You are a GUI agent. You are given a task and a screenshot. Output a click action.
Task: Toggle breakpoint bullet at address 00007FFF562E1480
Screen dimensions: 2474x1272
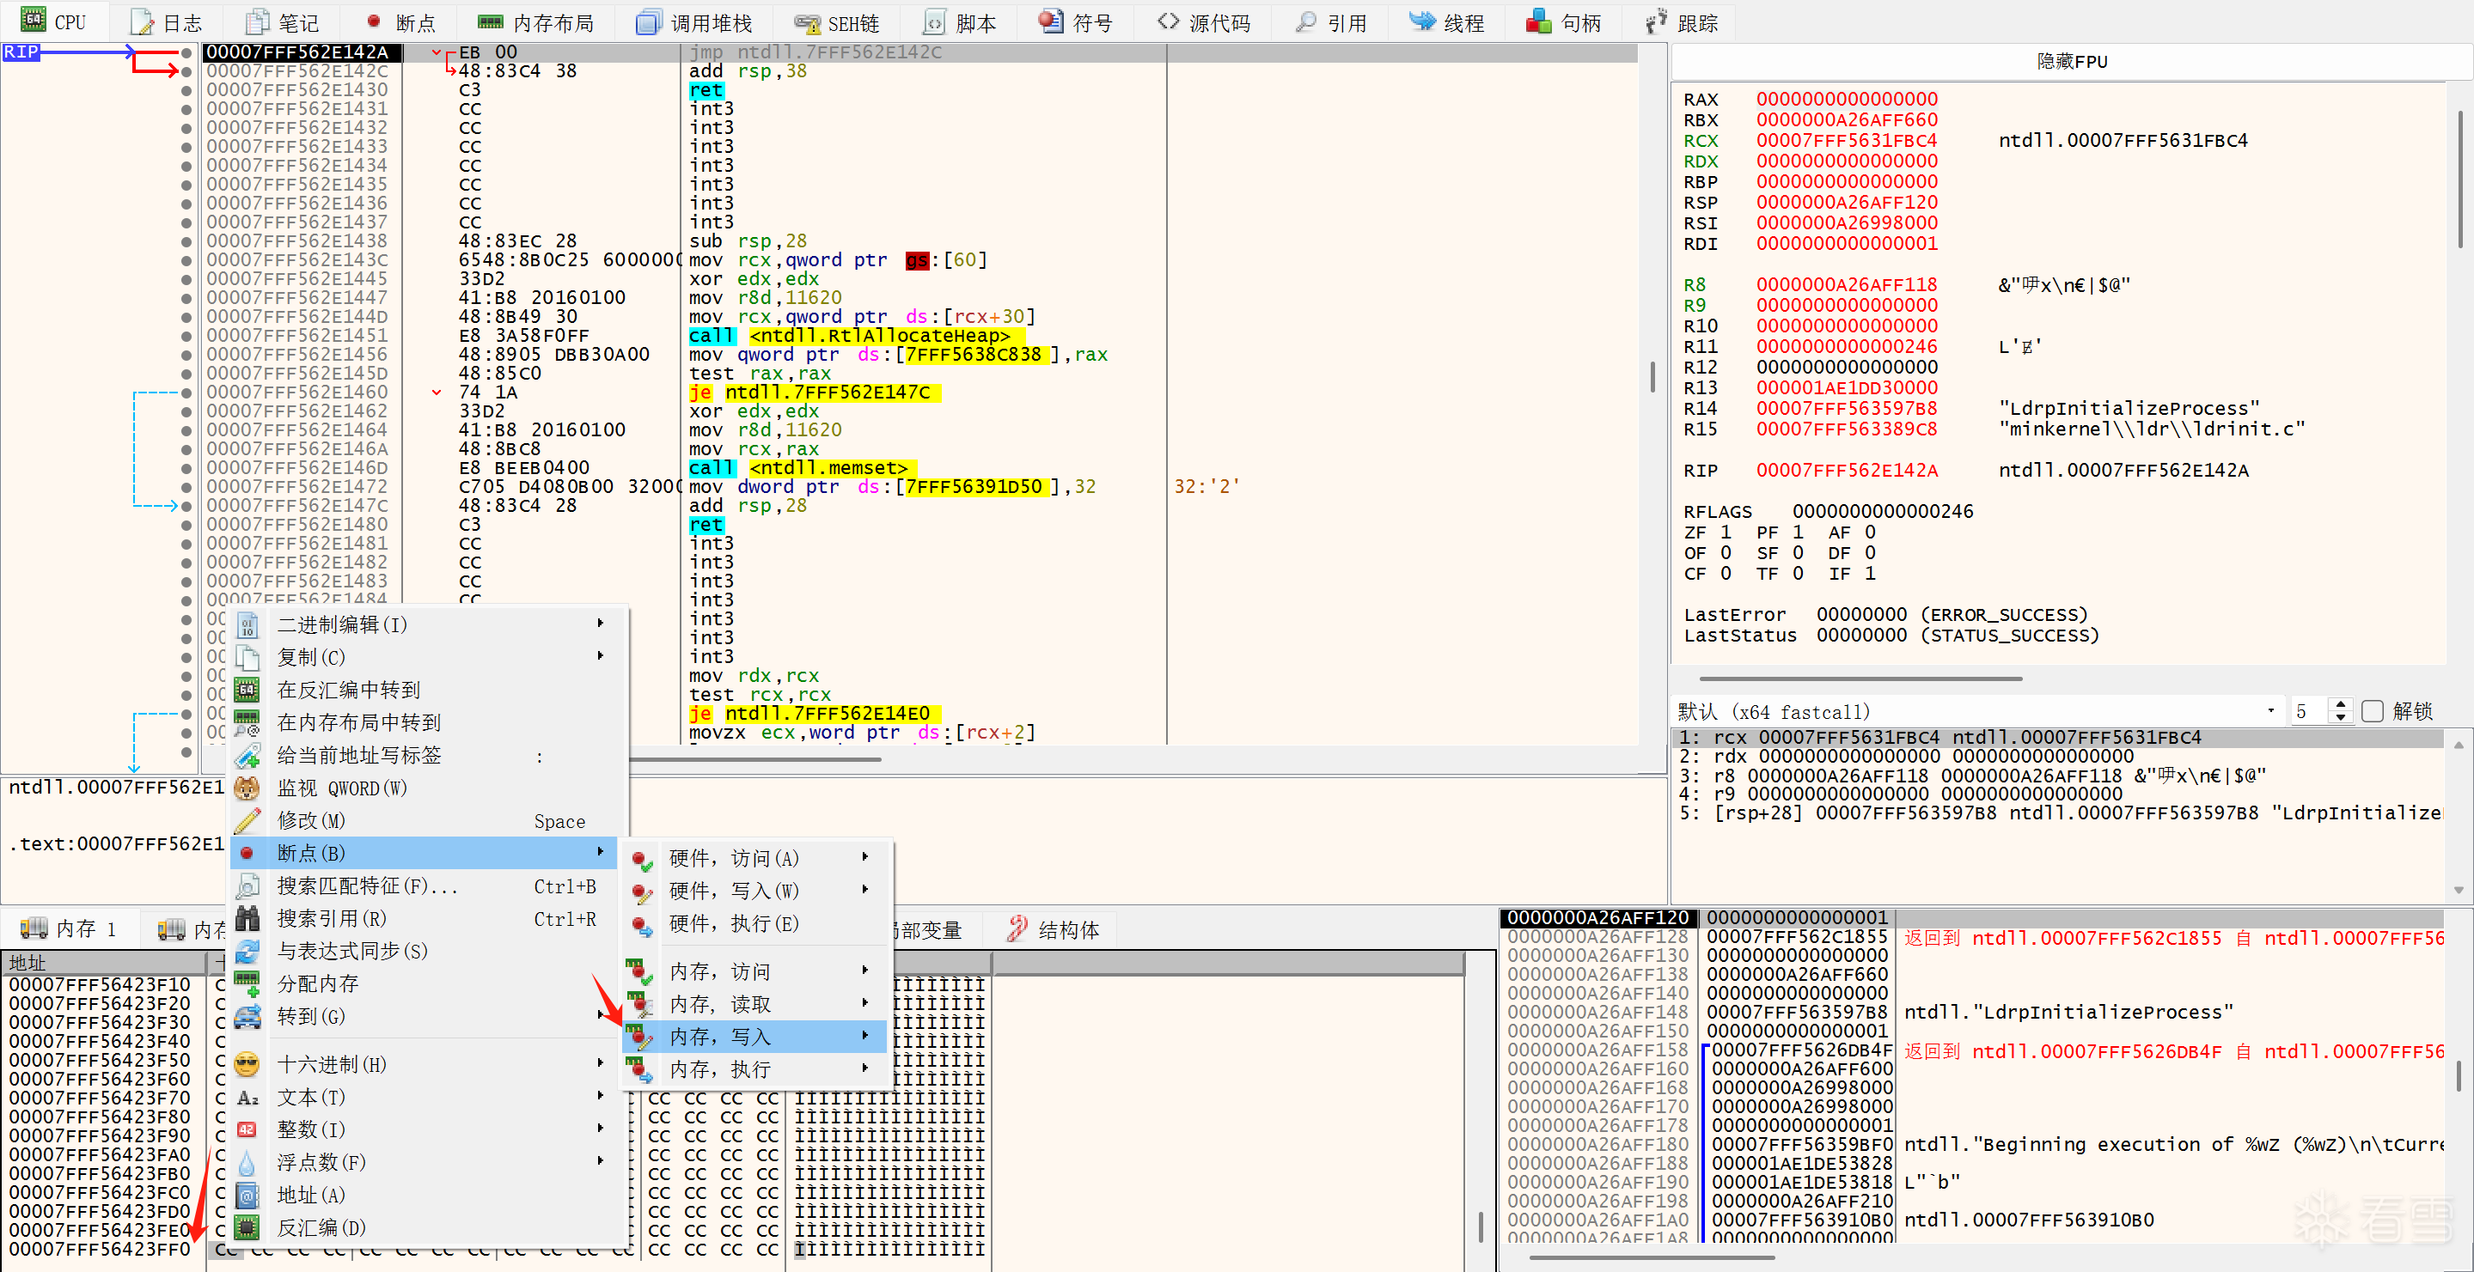point(186,525)
